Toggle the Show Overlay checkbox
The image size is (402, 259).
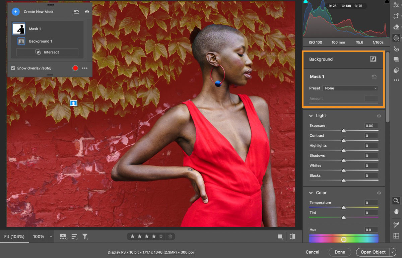[x=13, y=68]
